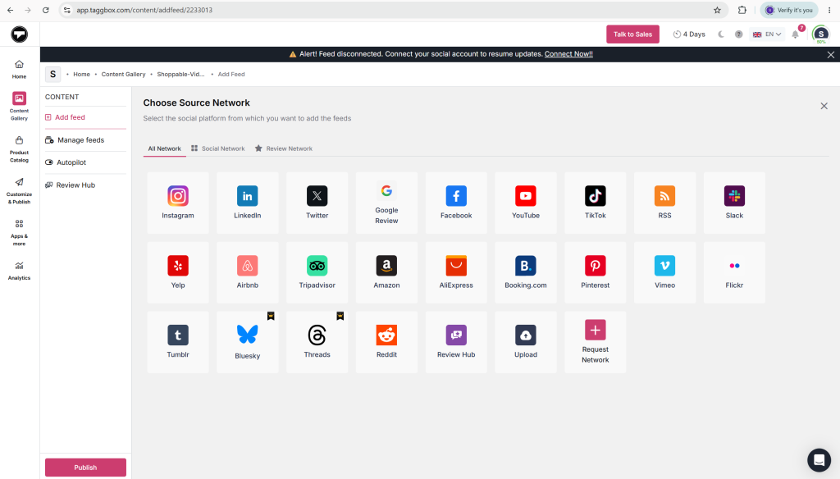Click the 4 Days trial indicator
This screenshot has height=479, width=840.
pos(689,34)
